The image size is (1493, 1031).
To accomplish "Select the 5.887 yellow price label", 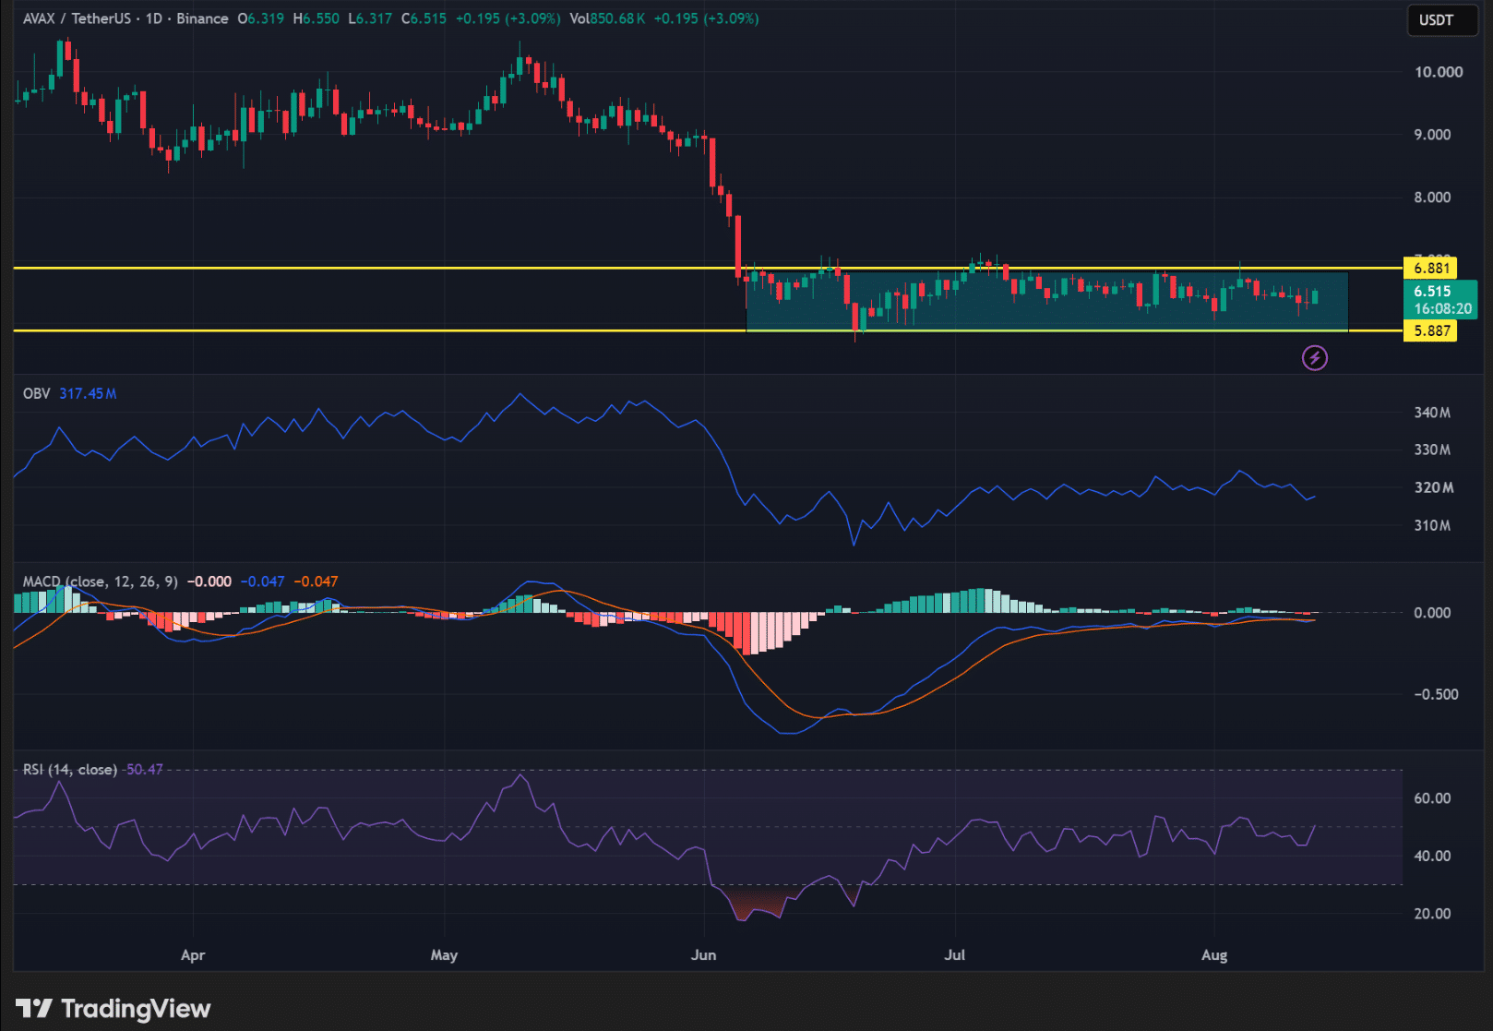I will [x=1429, y=330].
